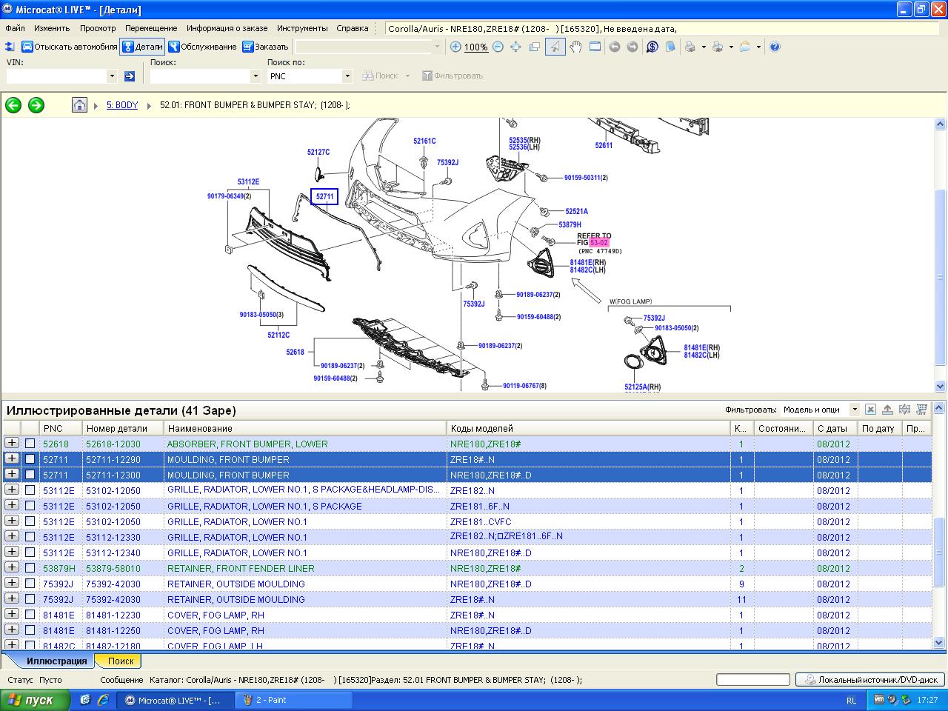Open the Инструменты menu

(302, 28)
